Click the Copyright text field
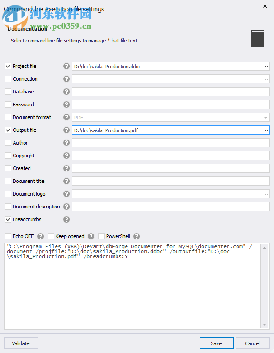Image resolution: width=274 pixels, height=353 pixels. click(171, 156)
